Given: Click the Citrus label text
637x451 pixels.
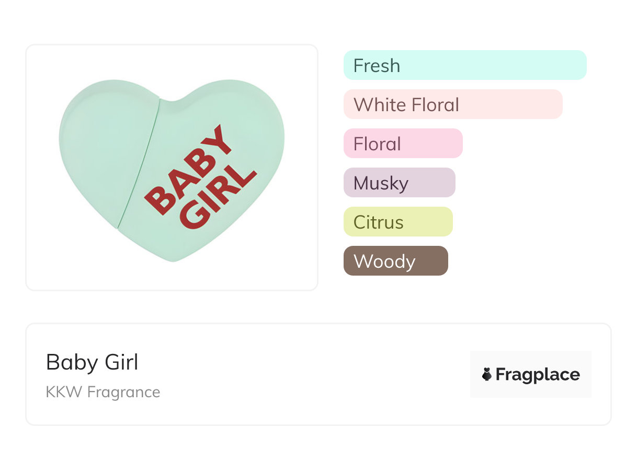Looking at the screenshot, I should (x=379, y=222).
